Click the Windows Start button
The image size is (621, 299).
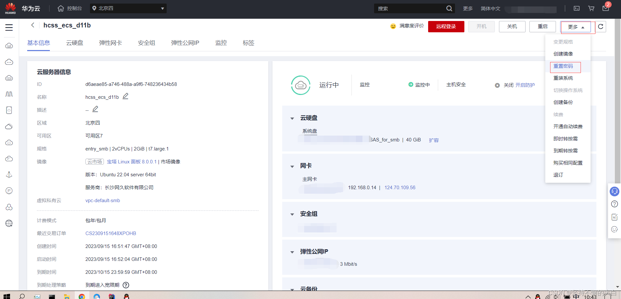7,296
